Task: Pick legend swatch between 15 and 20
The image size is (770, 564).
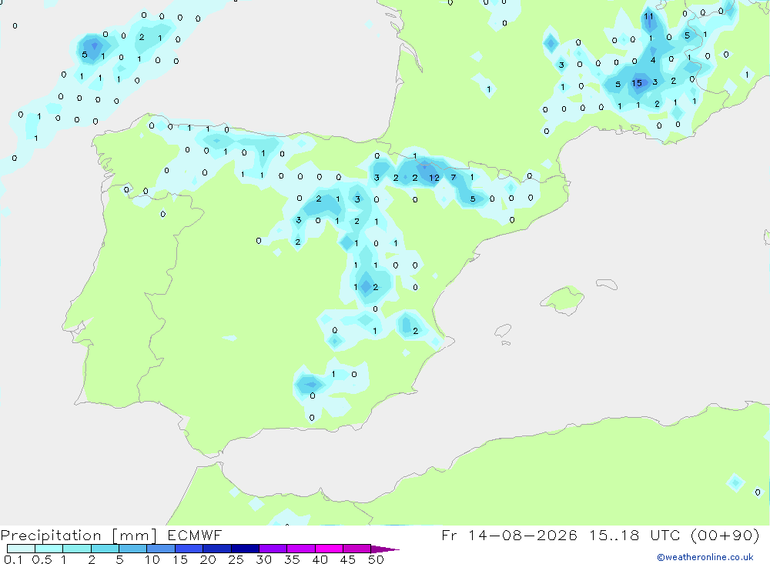Action: click(189, 549)
